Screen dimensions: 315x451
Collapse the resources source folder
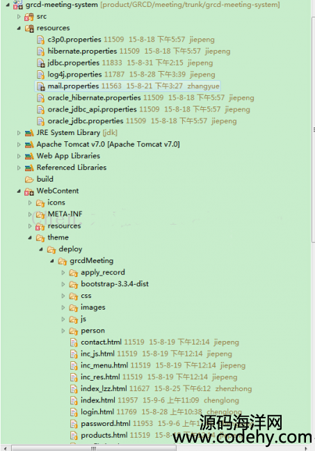tap(19, 28)
